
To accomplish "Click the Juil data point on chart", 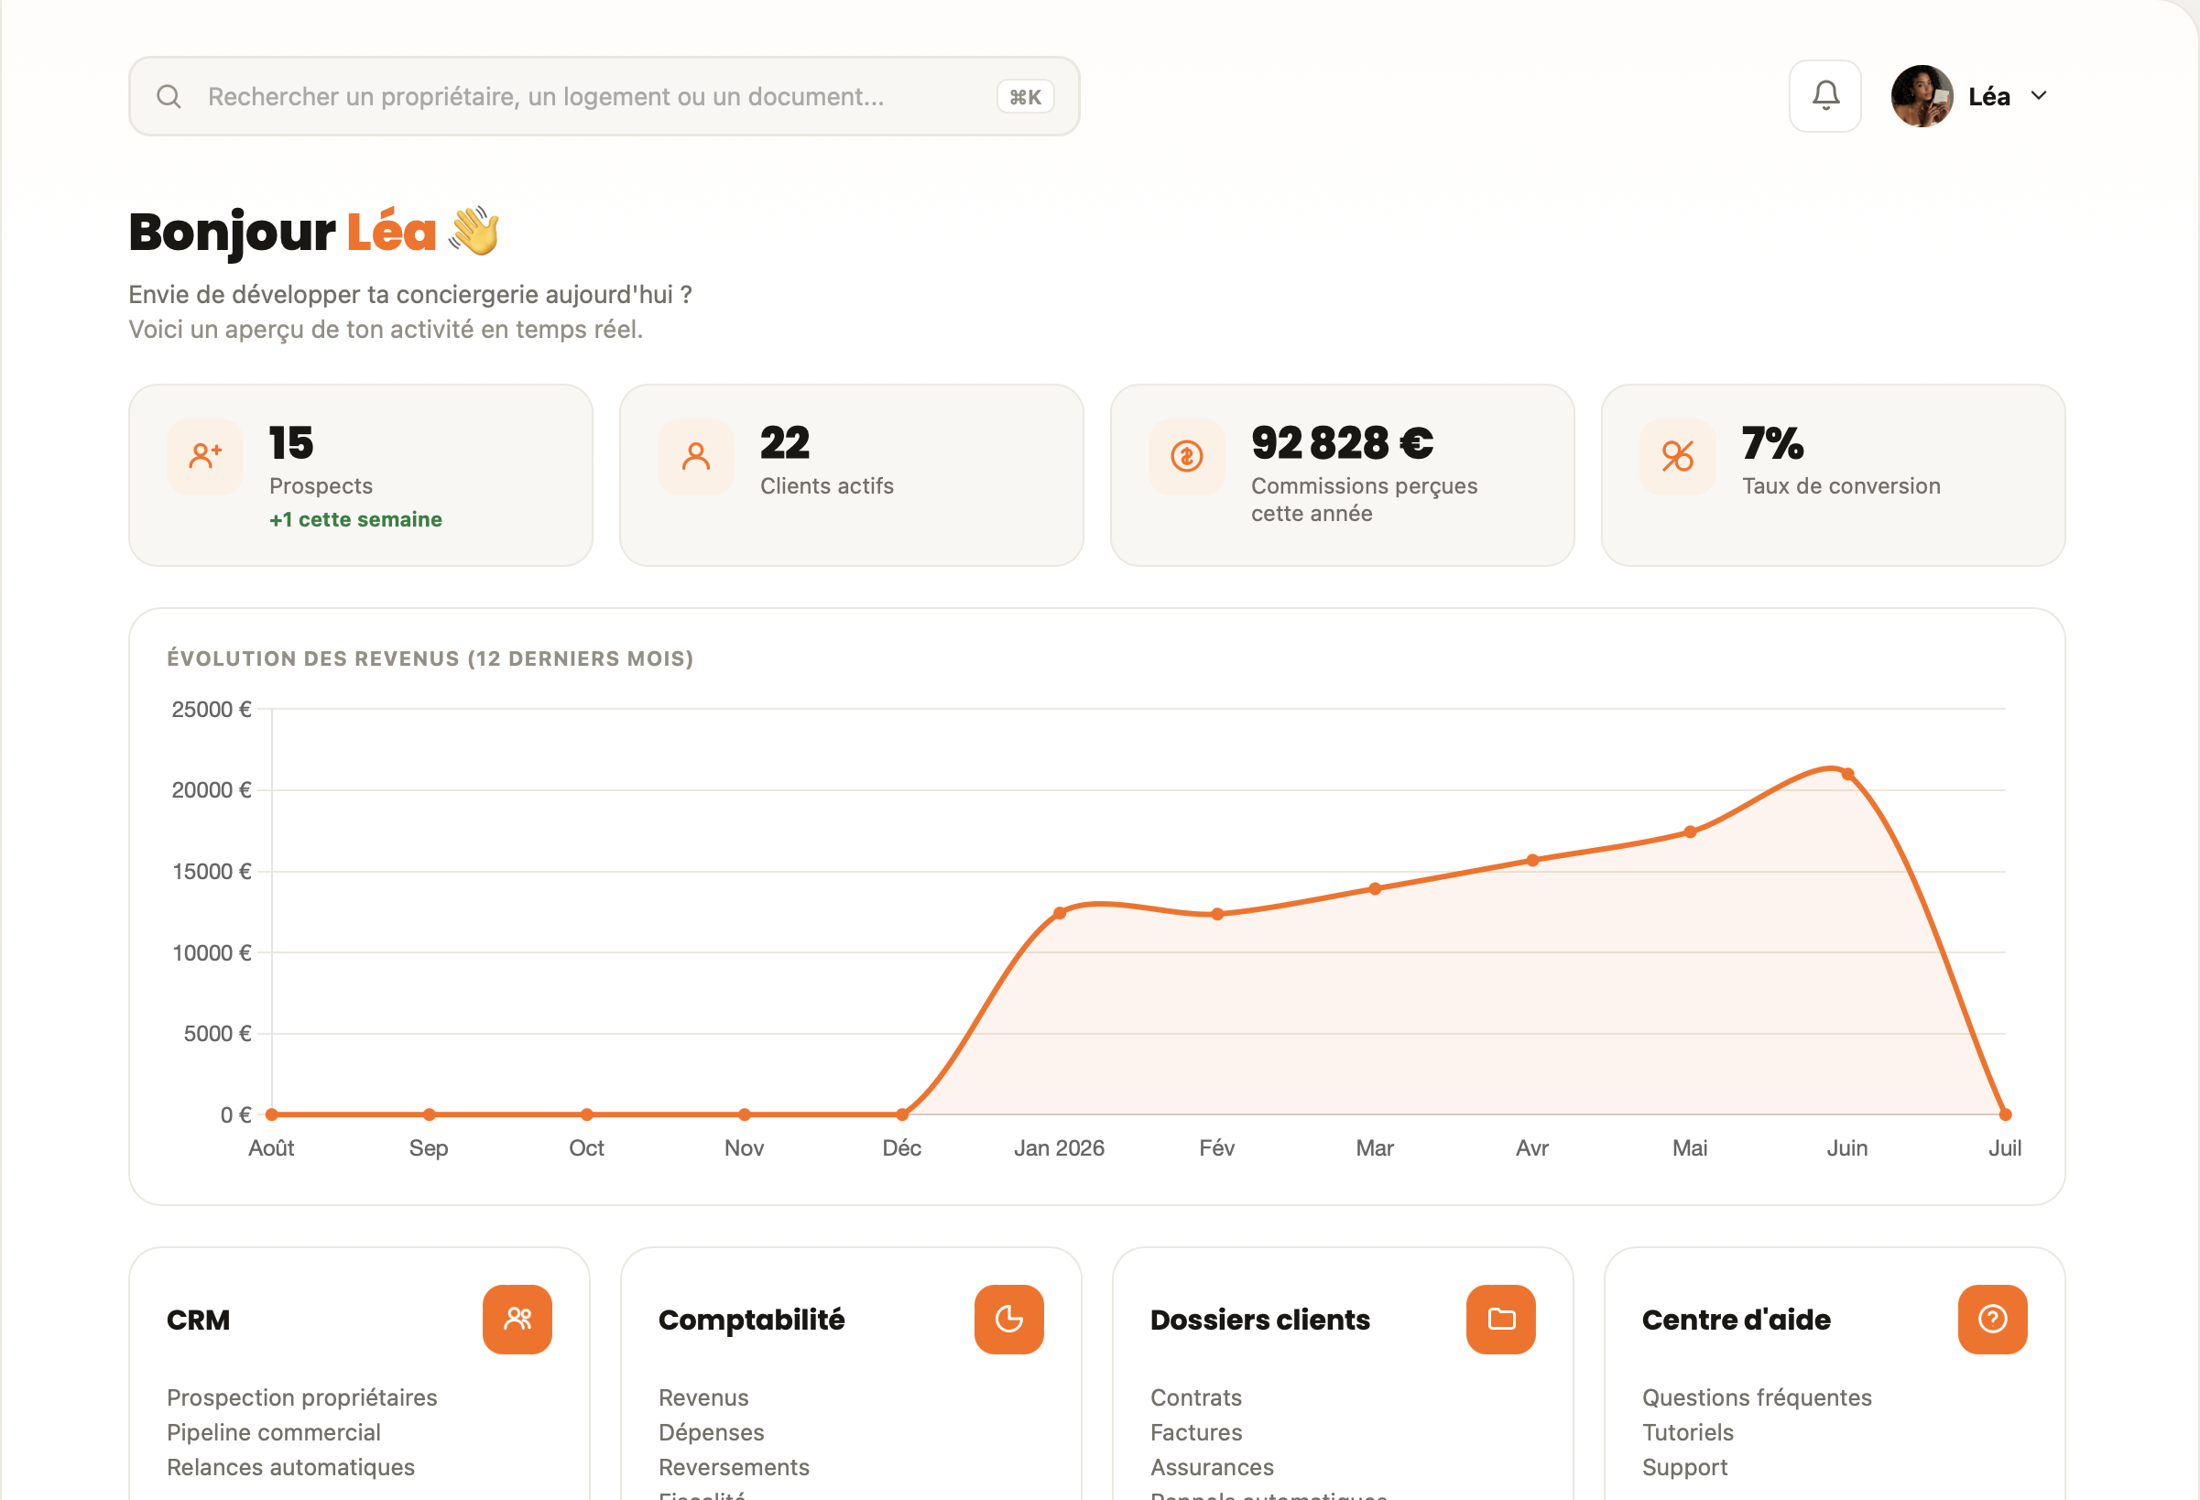I will pos(2005,1114).
